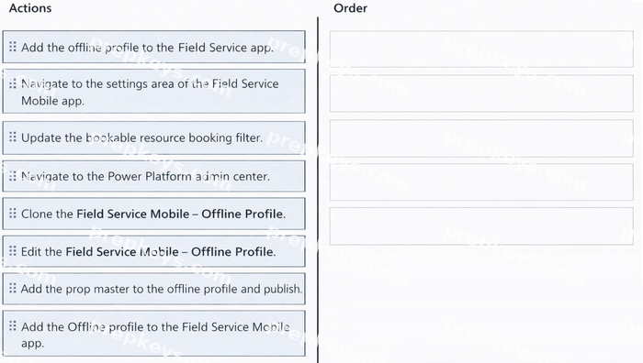Click the third empty Order slot
This screenshot has height=363, width=643.
(x=481, y=138)
